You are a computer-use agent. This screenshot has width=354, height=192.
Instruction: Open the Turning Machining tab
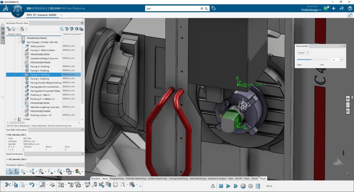(x=178, y=178)
